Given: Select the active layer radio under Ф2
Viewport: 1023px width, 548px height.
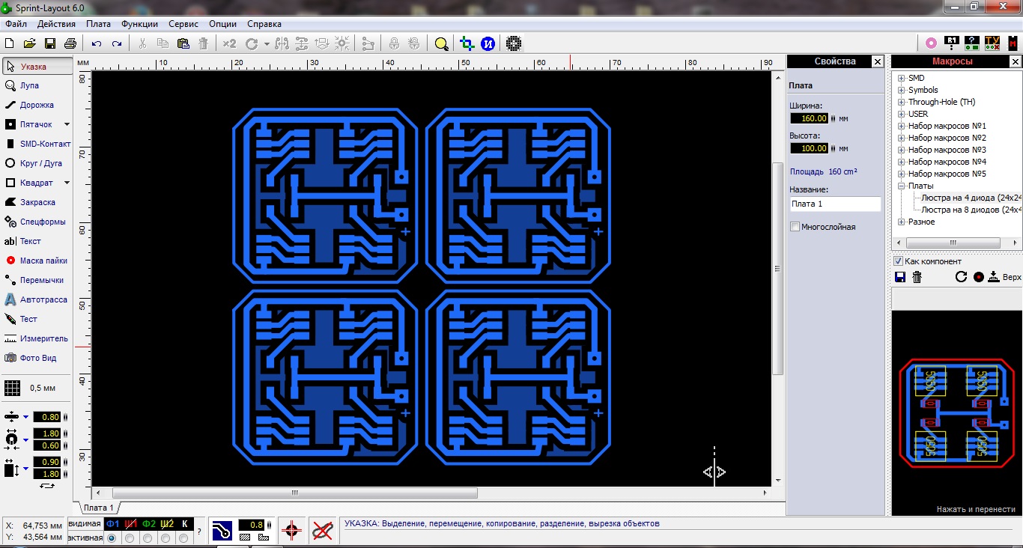Looking at the screenshot, I should (x=148, y=538).
